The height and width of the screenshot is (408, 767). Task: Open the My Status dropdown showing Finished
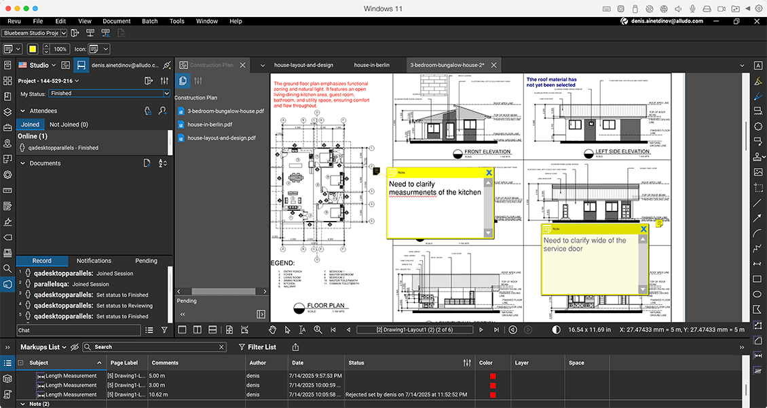click(109, 93)
